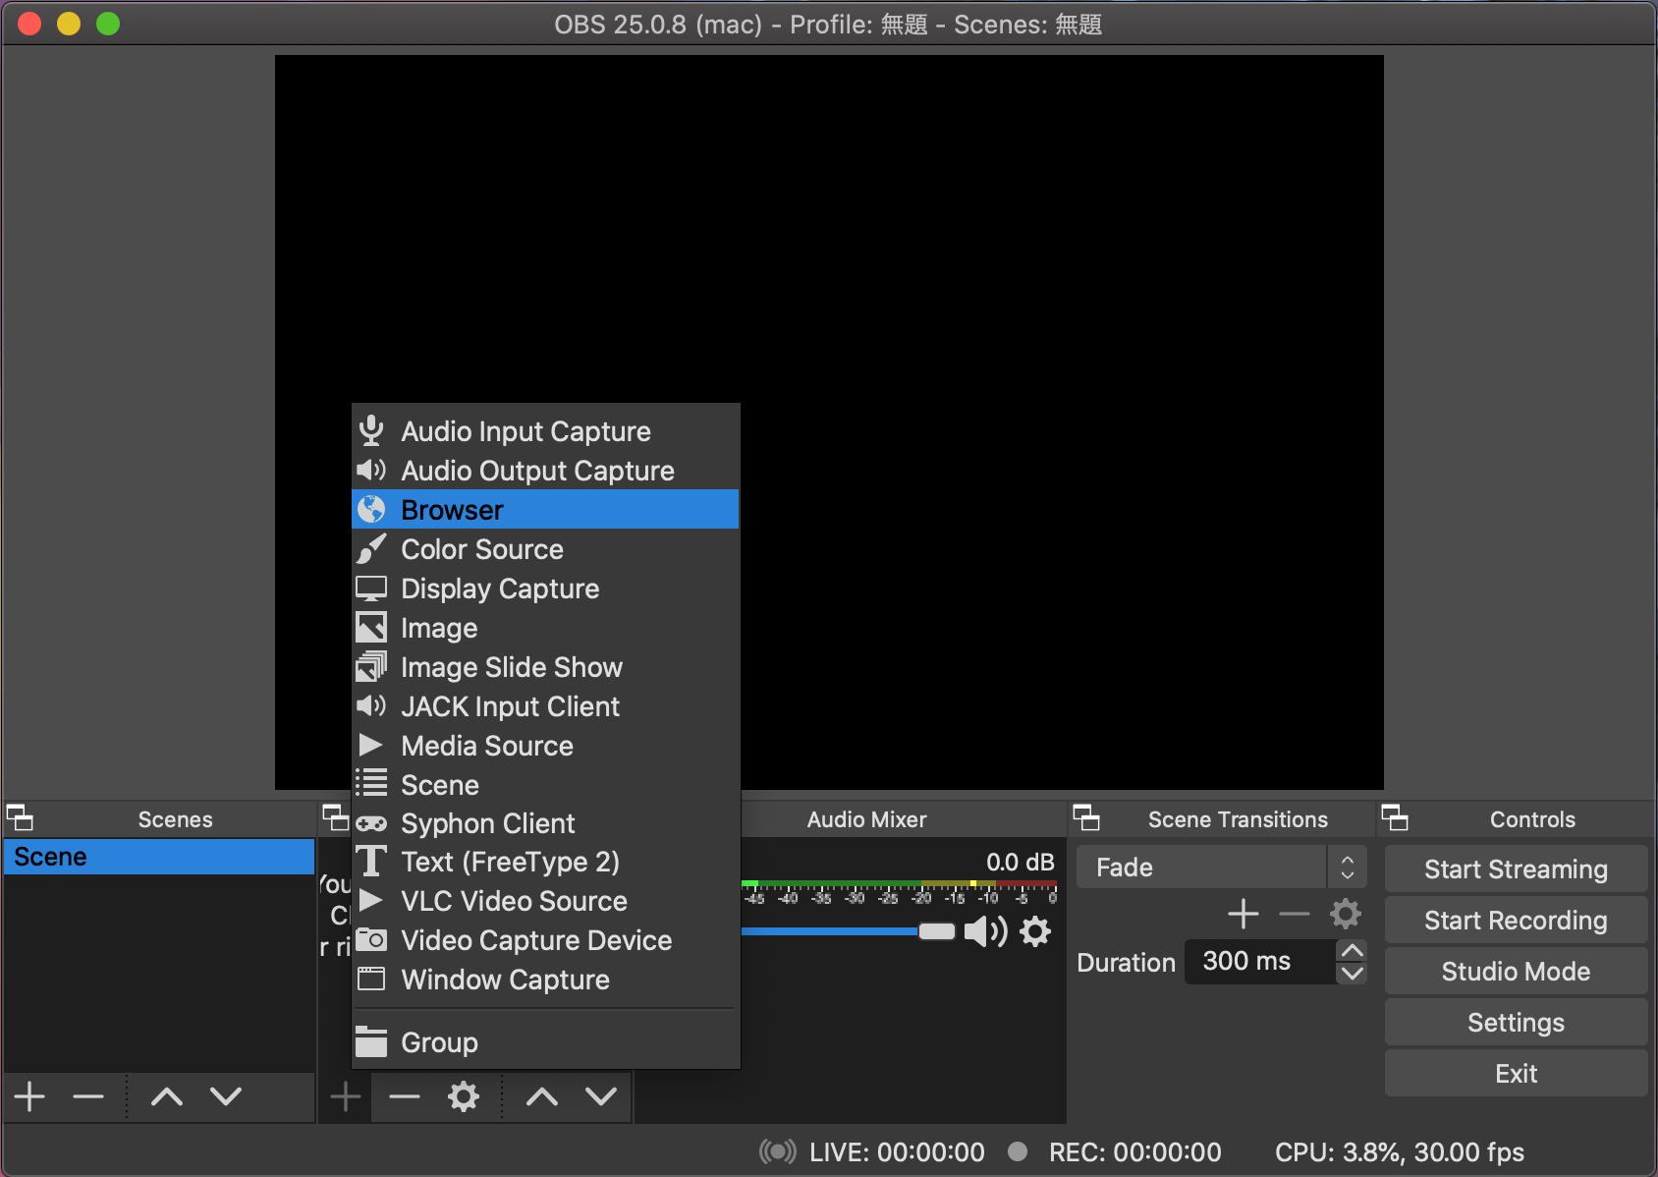Screen dimensions: 1658x1177
Task: Remove selected scene with minus icon
Action: [x=88, y=1096]
